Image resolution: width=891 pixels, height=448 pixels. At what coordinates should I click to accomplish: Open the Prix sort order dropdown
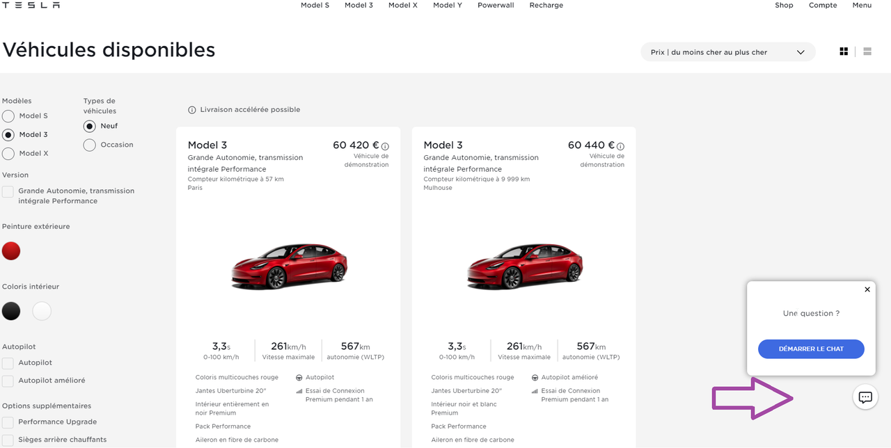coord(728,52)
